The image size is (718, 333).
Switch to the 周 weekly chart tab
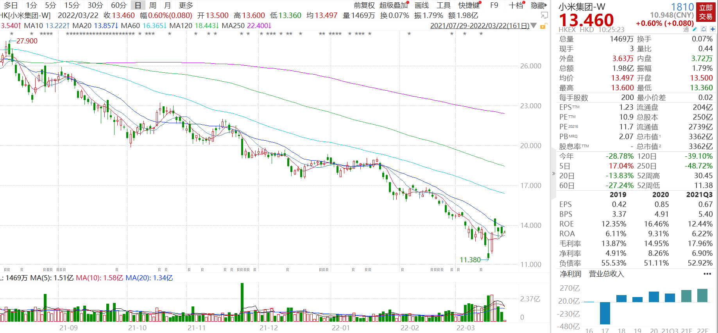pos(153,5)
